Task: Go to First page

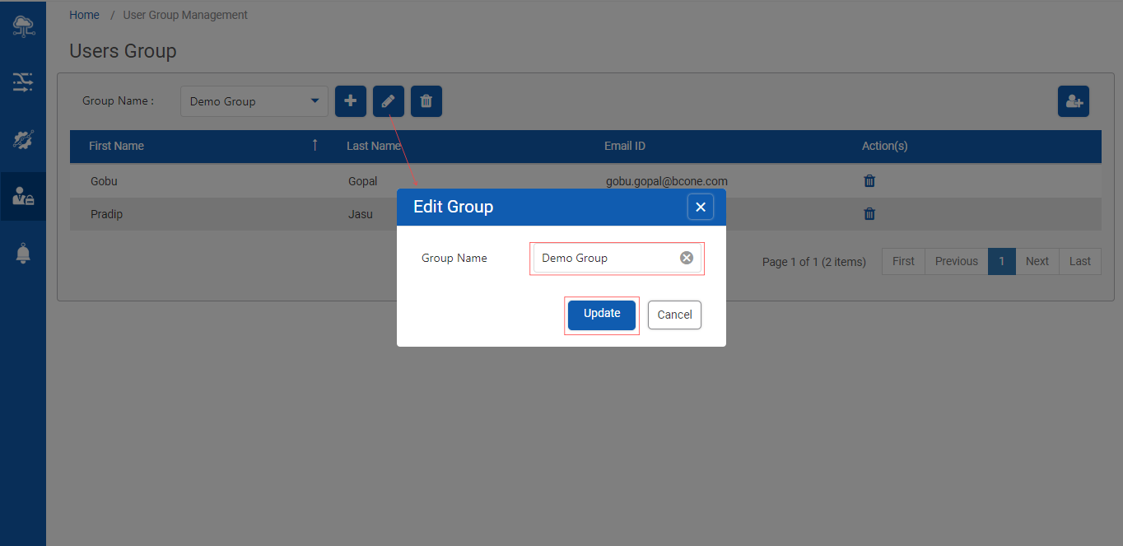Action: (x=903, y=261)
